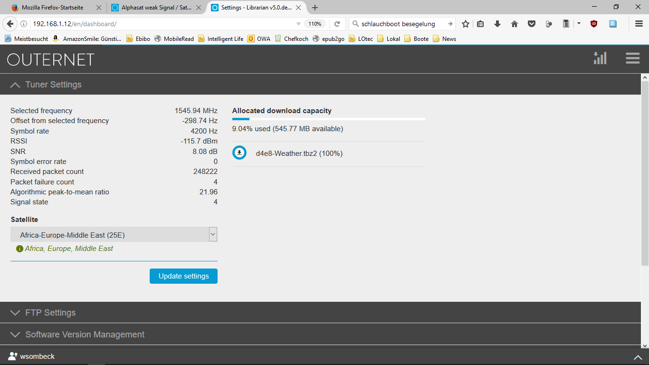This screenshot has width=649, height=365.
Task: Reload the current page
Action: pyautogui.click(x=337, y=24)
